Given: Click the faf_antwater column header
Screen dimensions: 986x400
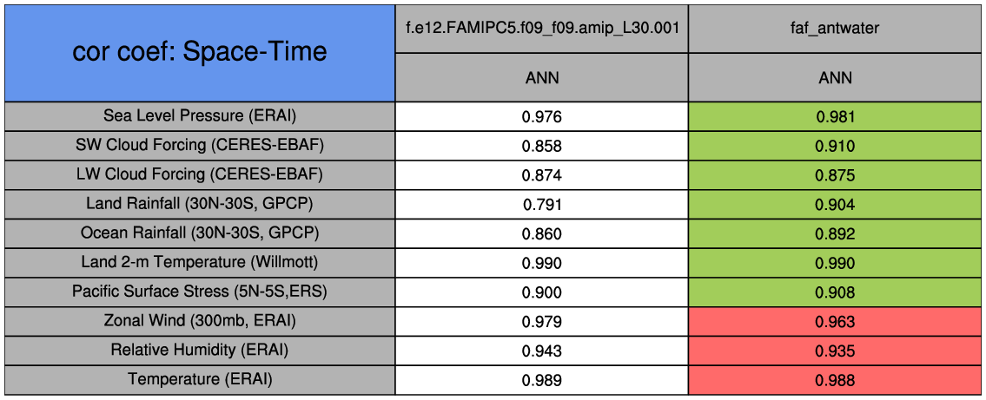Looking at the screenshot, I should (x=836, y=28).
